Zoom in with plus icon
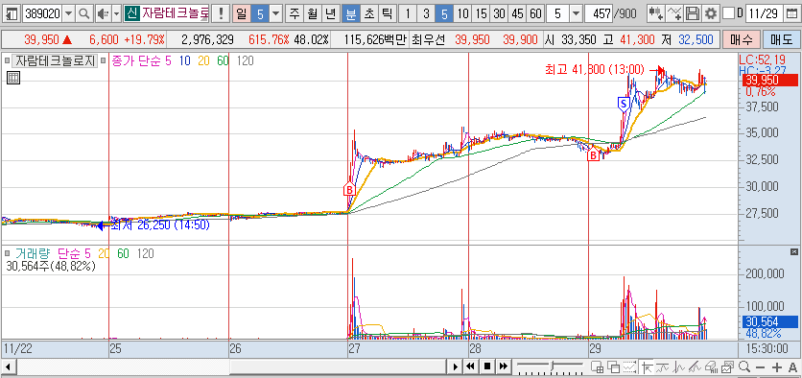The width and height of the screenshot is (802, 378). point(777,366)
